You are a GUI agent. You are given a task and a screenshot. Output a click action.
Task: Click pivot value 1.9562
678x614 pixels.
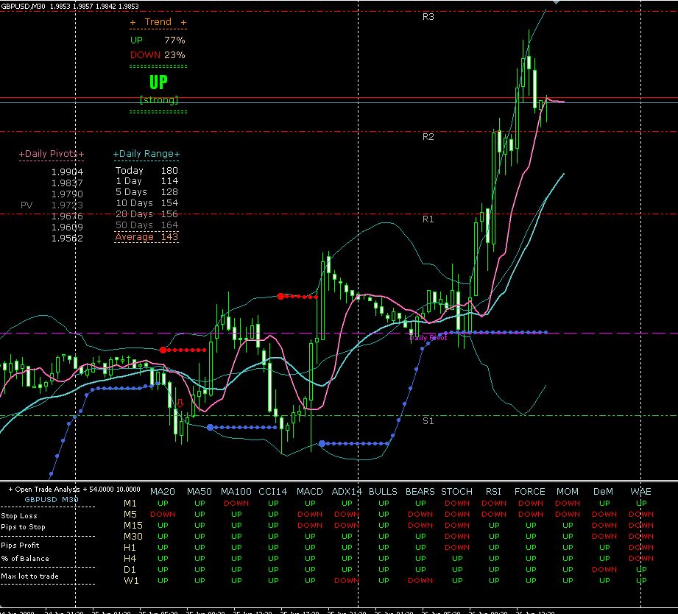(67, 239)
